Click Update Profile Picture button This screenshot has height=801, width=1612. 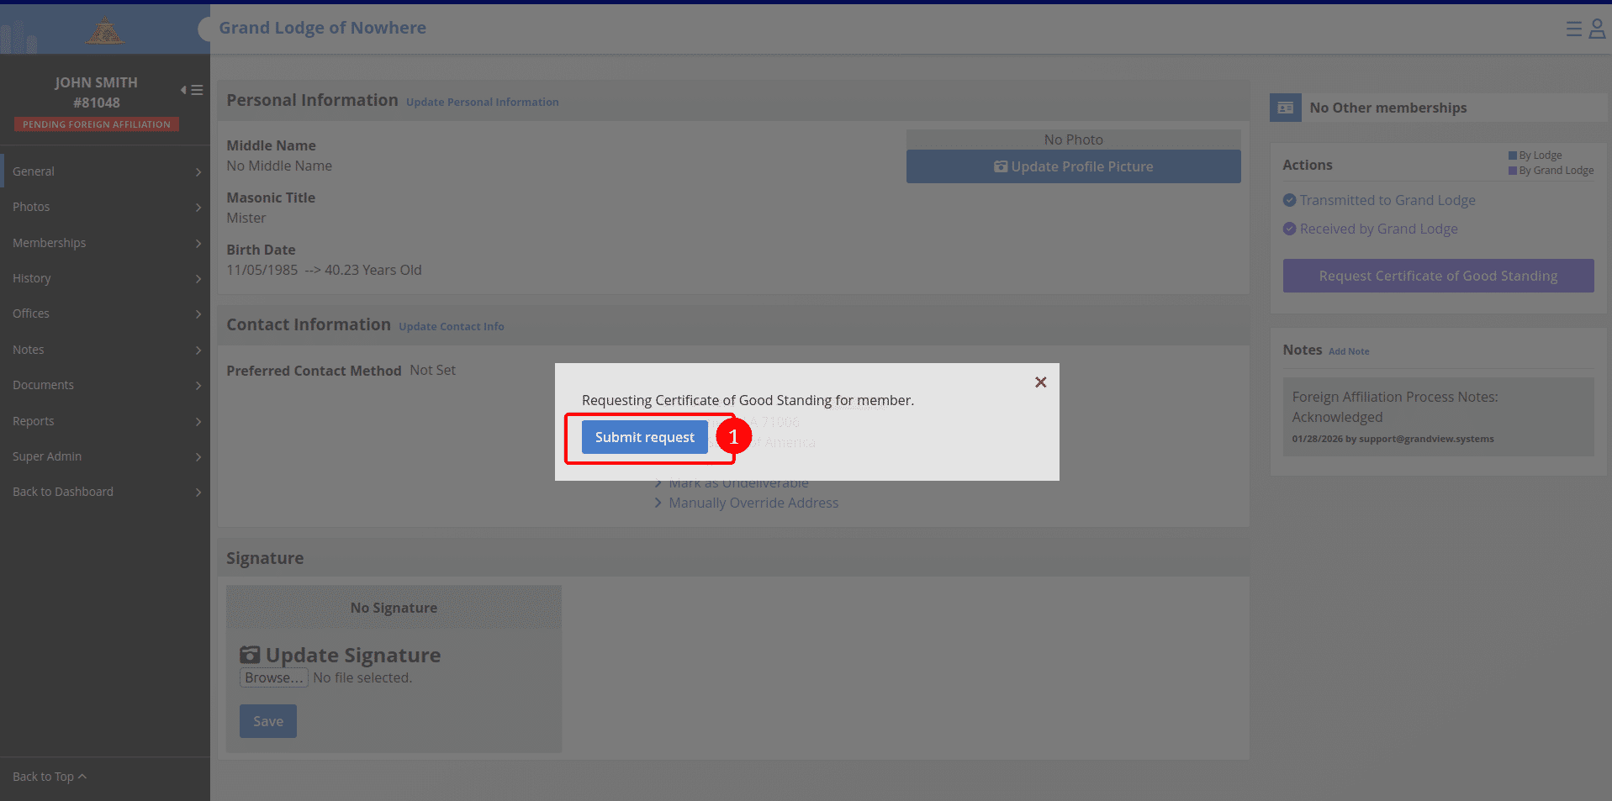click(1073, 166)
